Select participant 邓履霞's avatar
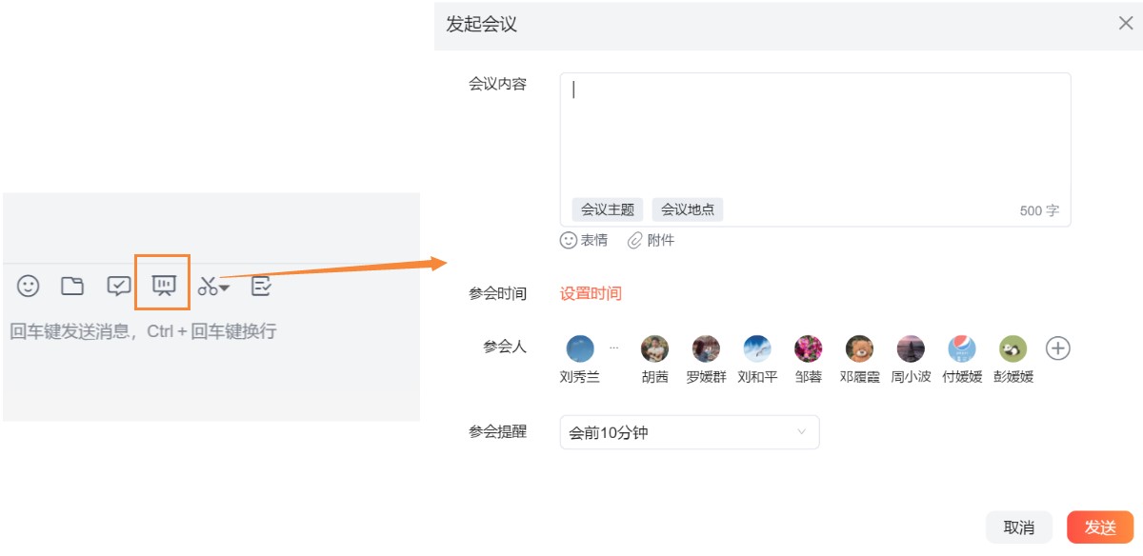 [x=858, y=348]
